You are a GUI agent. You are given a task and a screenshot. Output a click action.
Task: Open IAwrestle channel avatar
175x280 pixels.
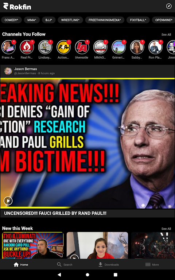(x=82, y=47)
